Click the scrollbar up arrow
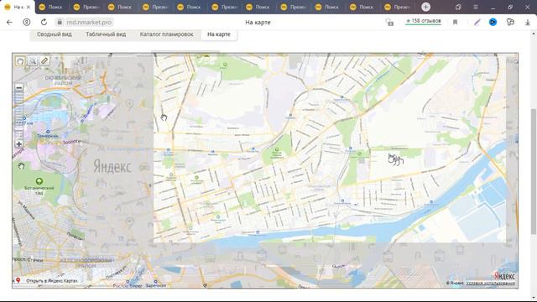 click(534, 34)
